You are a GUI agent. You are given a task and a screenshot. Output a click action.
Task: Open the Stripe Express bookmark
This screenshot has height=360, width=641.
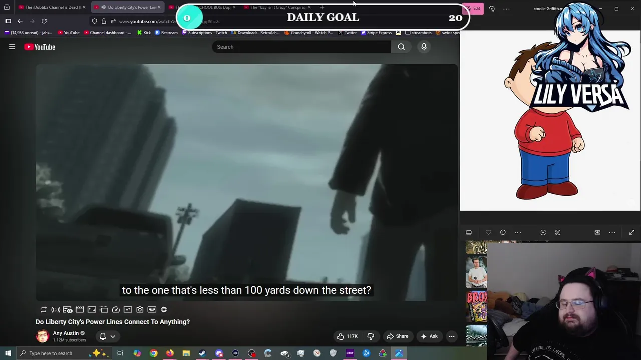(x=376, y=33)
